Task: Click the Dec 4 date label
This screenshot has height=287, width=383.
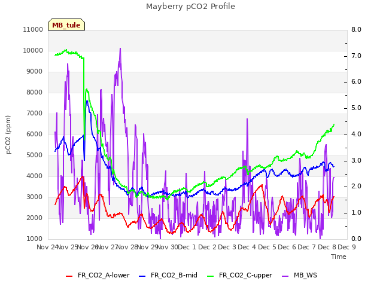Action: tap(247, 247)
